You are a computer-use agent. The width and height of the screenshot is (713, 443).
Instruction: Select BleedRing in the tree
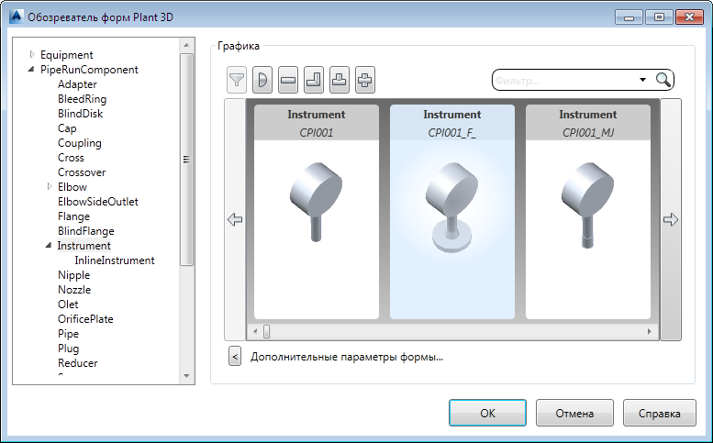coord(83,98)
